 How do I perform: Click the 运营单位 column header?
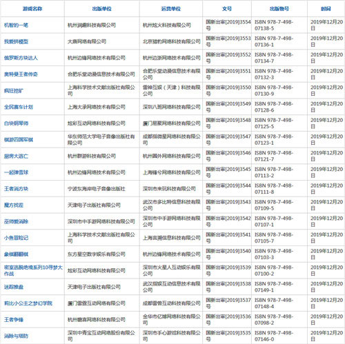tap(171, 9)
